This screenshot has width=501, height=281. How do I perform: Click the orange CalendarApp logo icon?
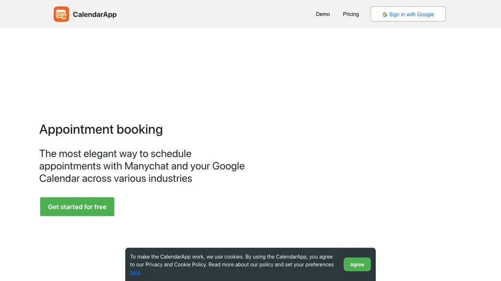pyautogui.click(x=61, y=14)
